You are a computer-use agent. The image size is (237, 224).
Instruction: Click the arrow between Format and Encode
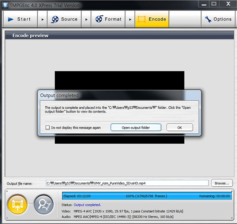pyautogui.click(x=130, y=19)
